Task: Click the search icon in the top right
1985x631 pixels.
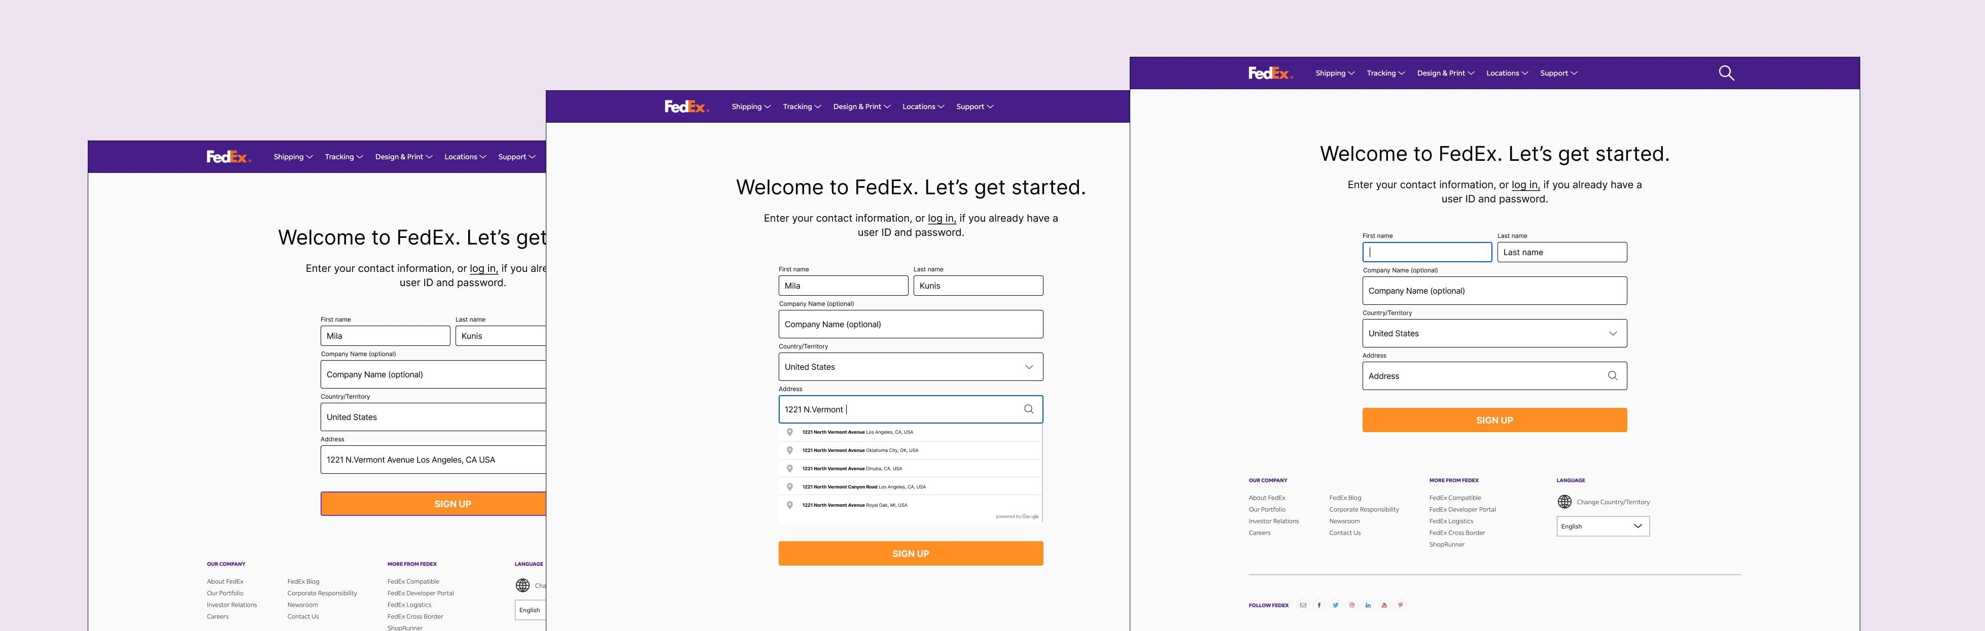Action: tap(1724, 72)
